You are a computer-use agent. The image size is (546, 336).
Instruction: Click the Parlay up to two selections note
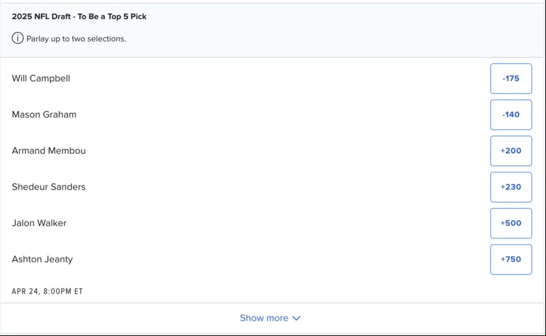pos(76,39)
